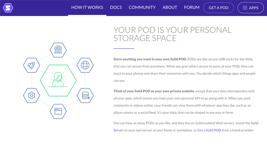Click the bold Store anything you want text
This screenshot has width=267, height=144.
(x=150, y=59)
